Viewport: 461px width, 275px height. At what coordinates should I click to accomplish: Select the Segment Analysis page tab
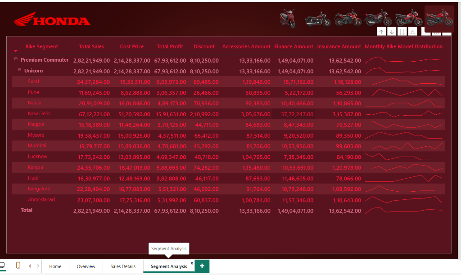pyautogui.click(x=169, y=266)
